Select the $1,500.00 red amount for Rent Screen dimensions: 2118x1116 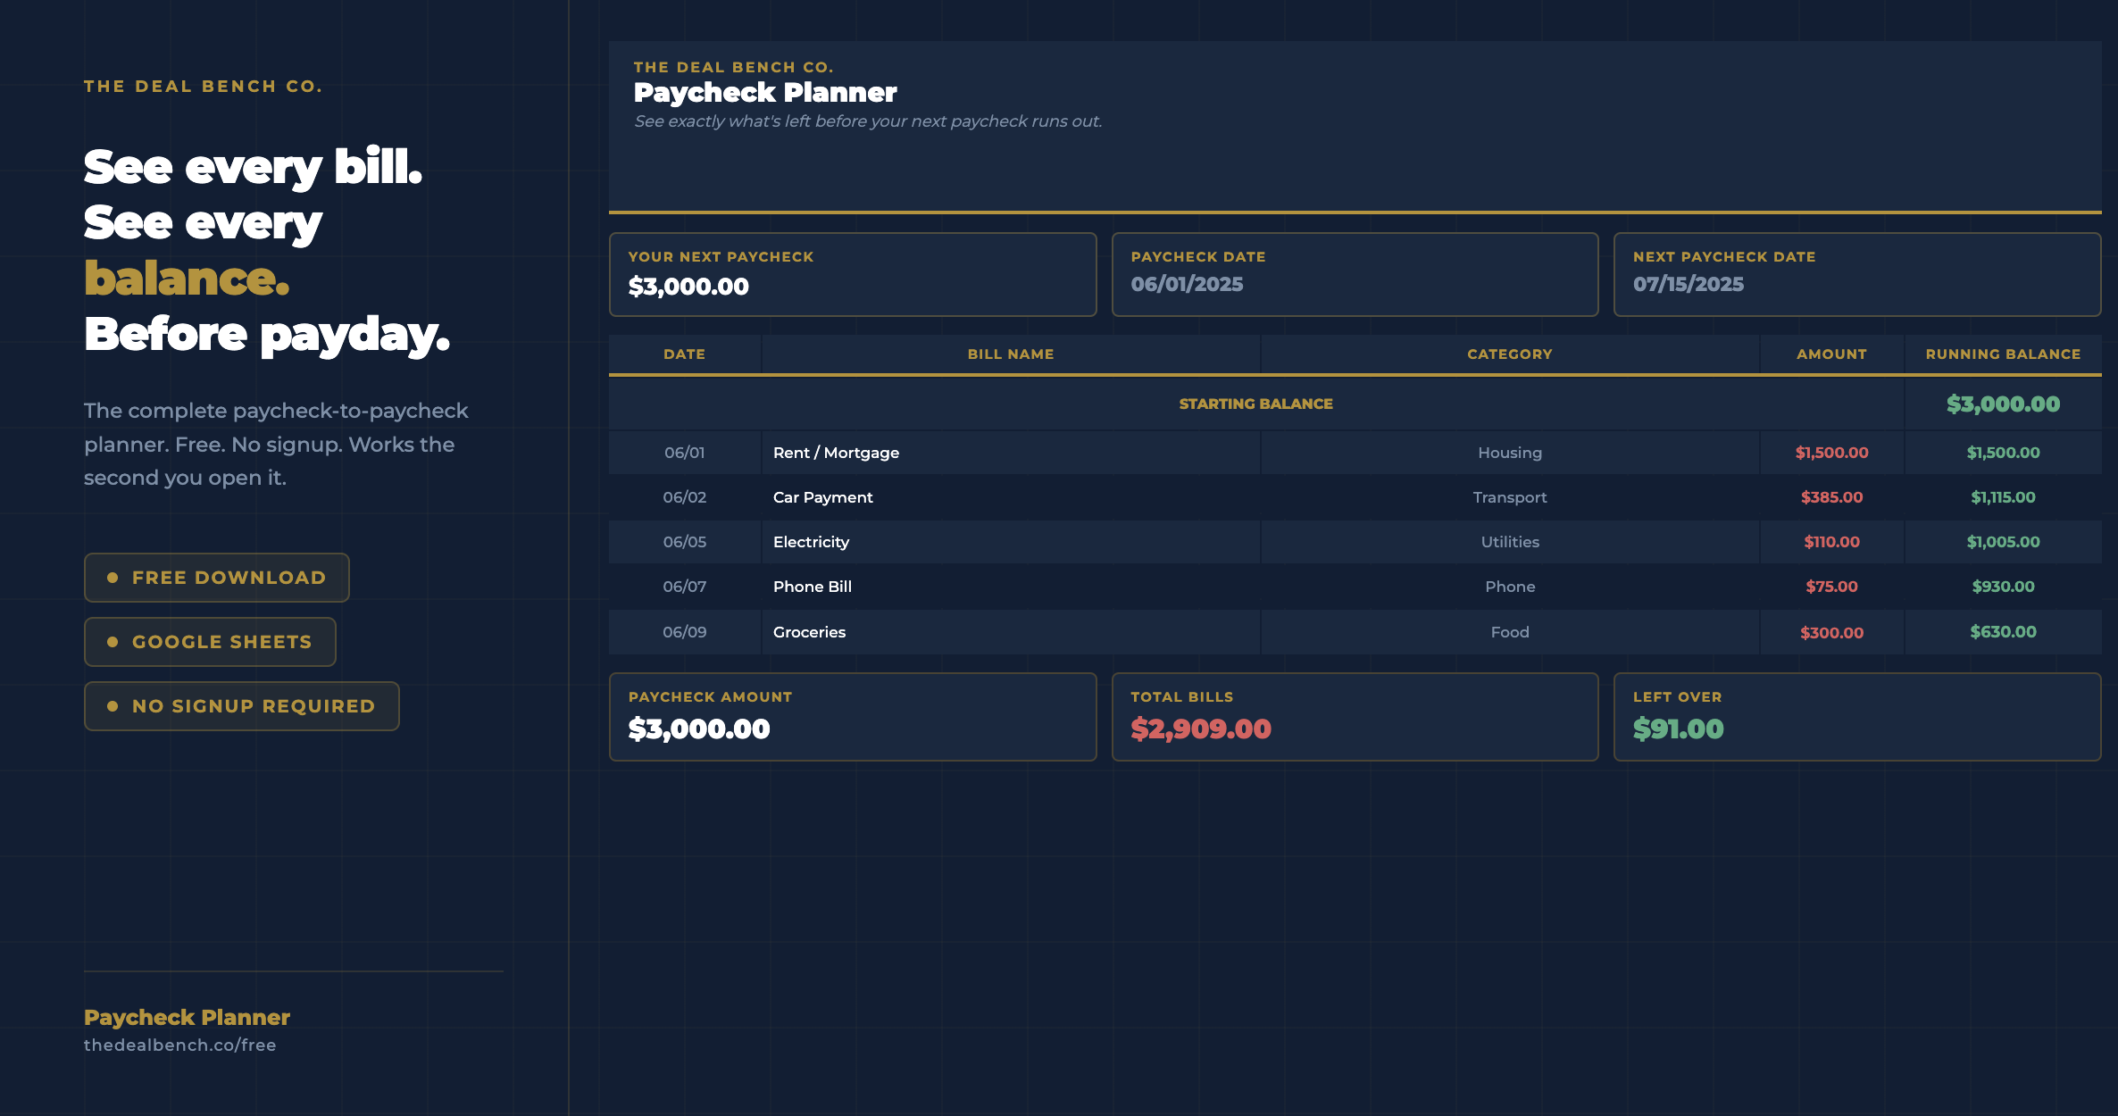tap(1831, 453)
